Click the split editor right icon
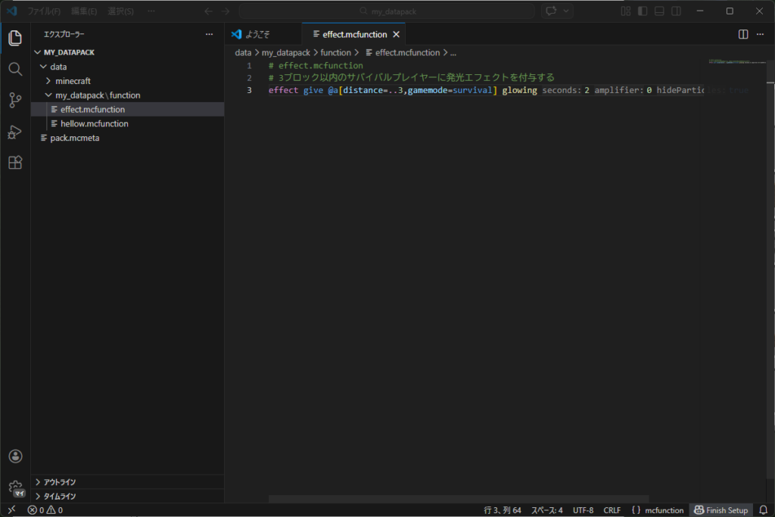The width and height of the screenshot is (775, 517). pos(743,34)
